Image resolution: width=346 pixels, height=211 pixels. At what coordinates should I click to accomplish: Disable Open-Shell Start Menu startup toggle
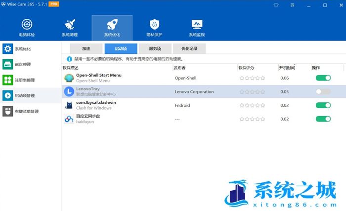[x=323, y=78]
